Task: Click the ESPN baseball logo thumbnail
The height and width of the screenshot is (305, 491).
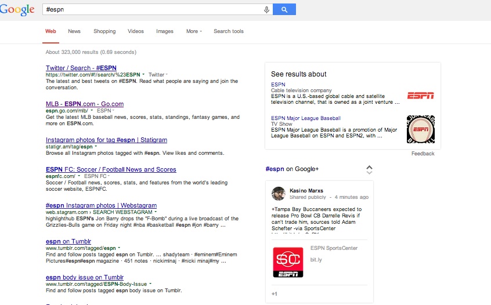Action: pyautogui.click(x=421, y=129)
